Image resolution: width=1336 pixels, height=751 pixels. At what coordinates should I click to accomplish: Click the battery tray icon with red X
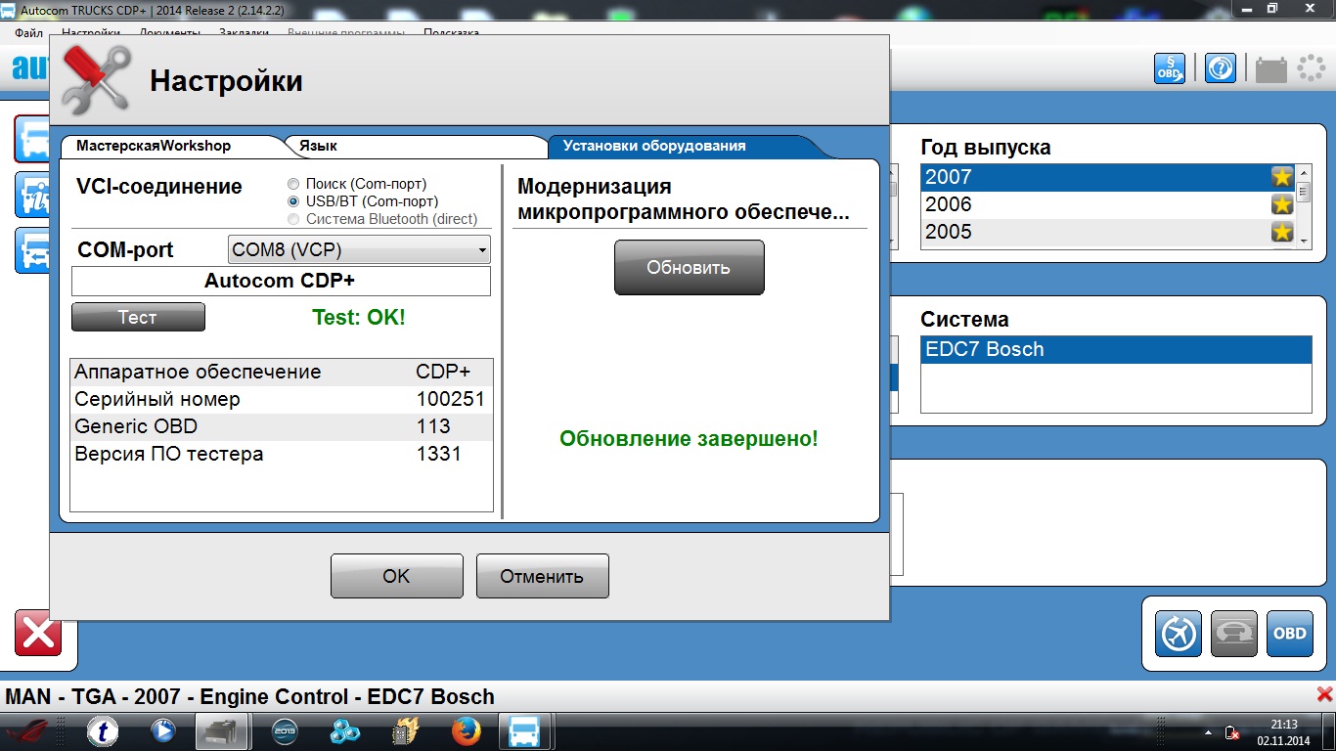1232,731
